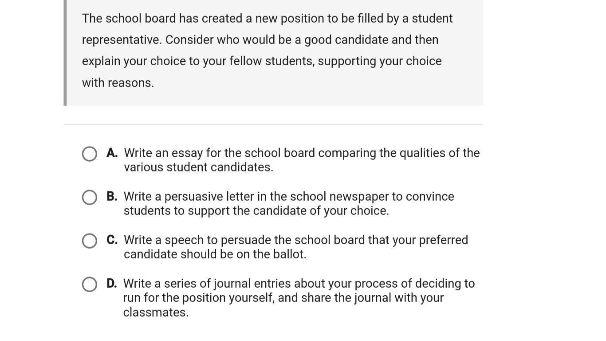Image resolution: width=606 pixels, height=341 pixels.
Task: Click the gray vertical bar beside the prompt
Action: pos(65,52)
